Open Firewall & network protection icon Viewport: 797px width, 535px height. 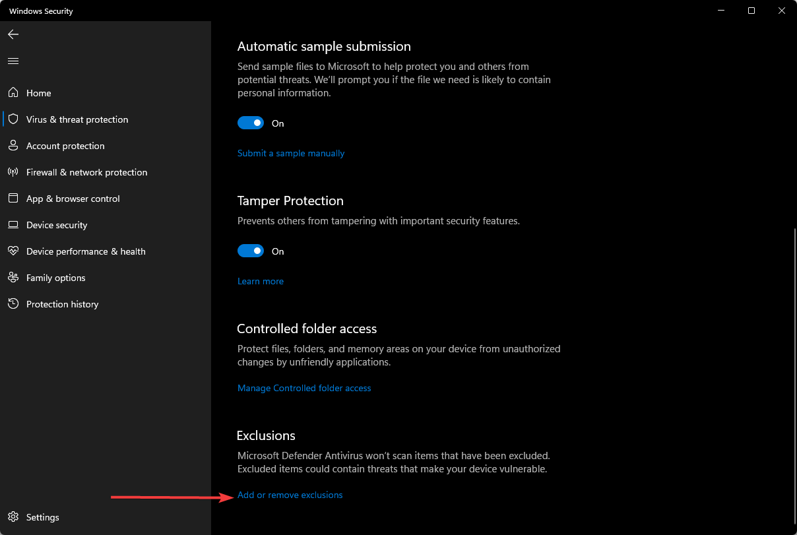[x=13, y=172]
